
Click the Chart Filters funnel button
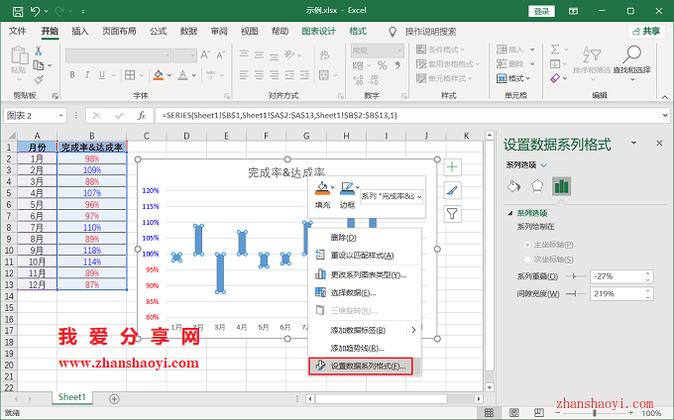(452, 213)
